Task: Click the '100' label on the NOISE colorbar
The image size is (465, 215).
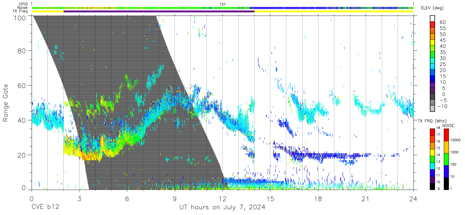Action: pyautogui.click(x=453, y=164)
